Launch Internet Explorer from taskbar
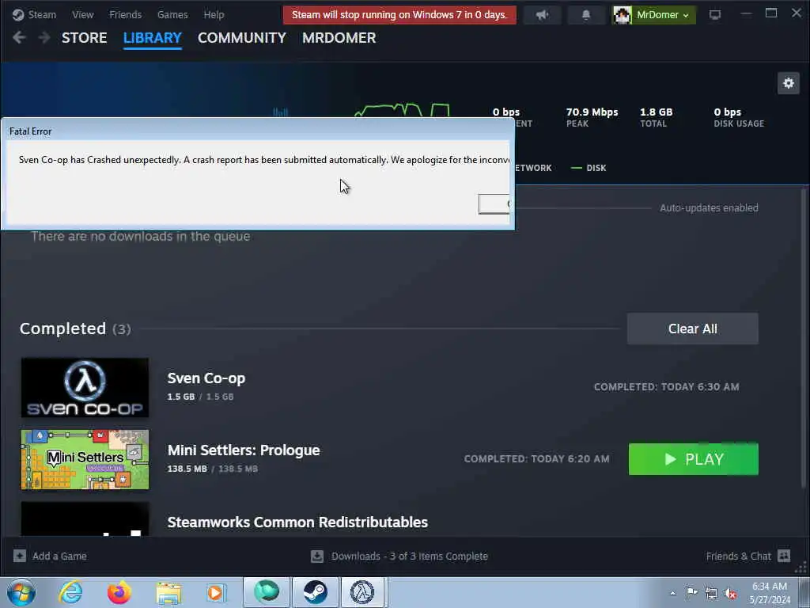810x608 pixels. (70, 592)
